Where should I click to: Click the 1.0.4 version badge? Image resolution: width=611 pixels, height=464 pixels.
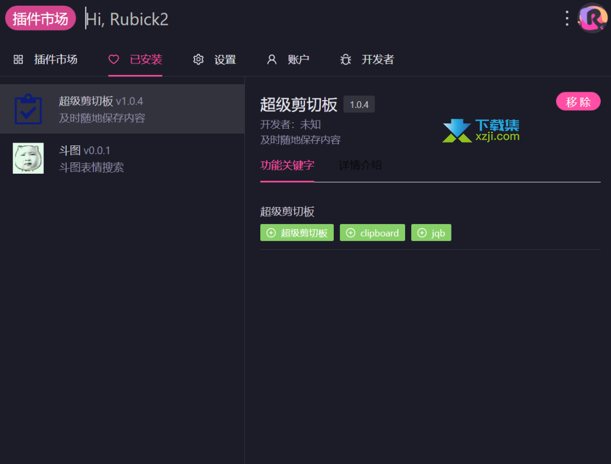(359, 104)
